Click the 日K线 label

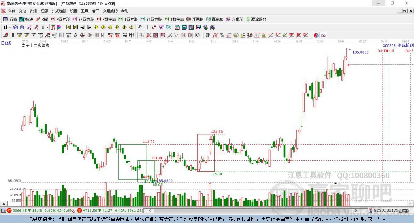click(6, 43)
